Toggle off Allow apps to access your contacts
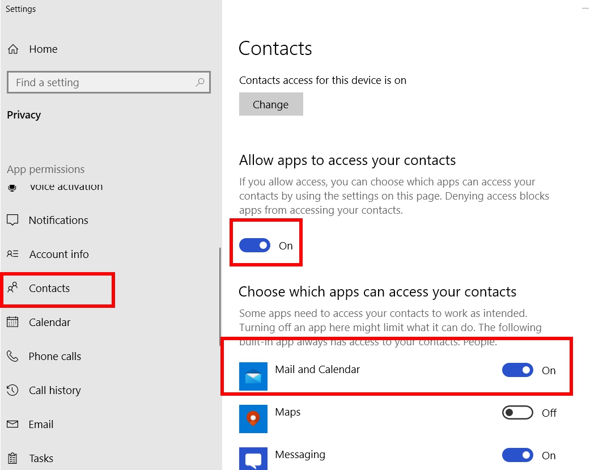 point(254,245)
